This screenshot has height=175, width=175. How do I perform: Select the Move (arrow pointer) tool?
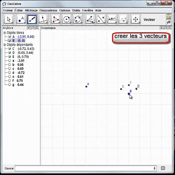tap(8, 19)
